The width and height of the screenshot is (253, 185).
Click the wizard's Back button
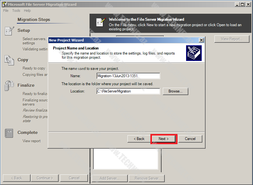click(x=139, y=139)
